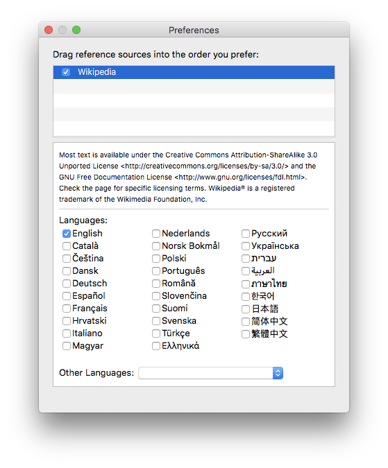Enable the Català language checkbox
The width and height of the screenshot is (388, 468).
[67, 246]
